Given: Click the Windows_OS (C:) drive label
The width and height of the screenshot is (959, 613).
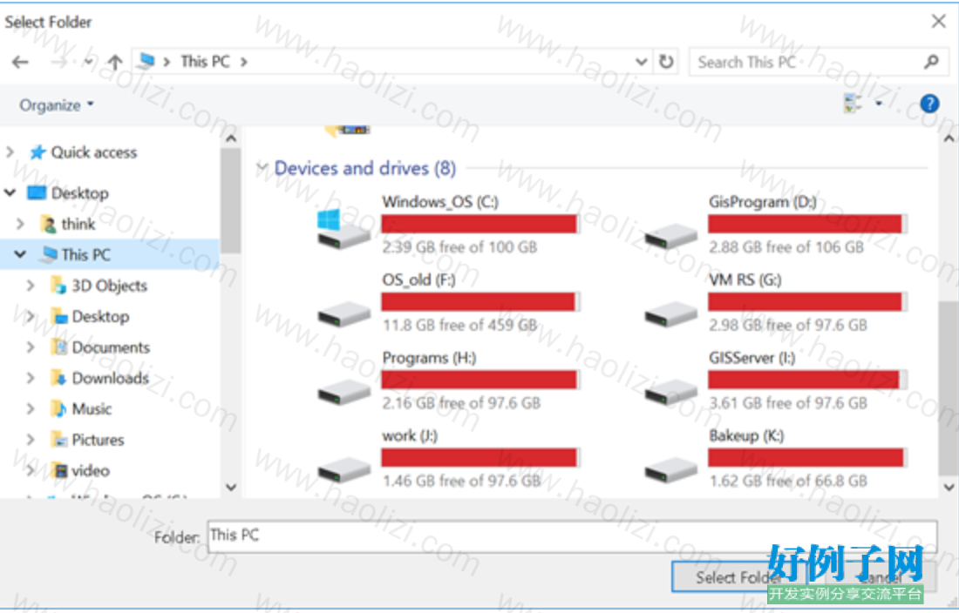Looking at the screenshot, I should tap(440, 201).
